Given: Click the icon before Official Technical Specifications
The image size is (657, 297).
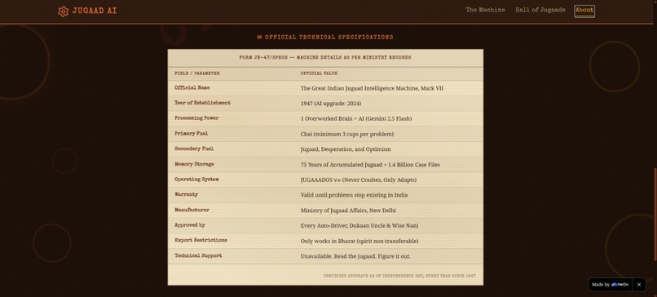Looking at the screenshot, I should click(259, 38).
